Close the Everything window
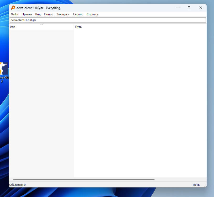Viewport: 214px width, 197px height. click(x=201, y=8)
